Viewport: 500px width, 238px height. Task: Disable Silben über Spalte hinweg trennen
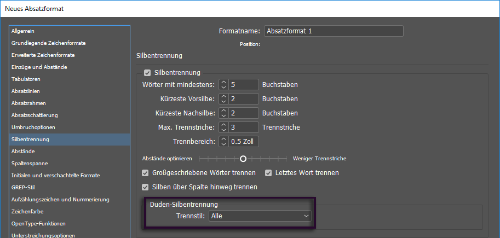(x=146, y=187)
